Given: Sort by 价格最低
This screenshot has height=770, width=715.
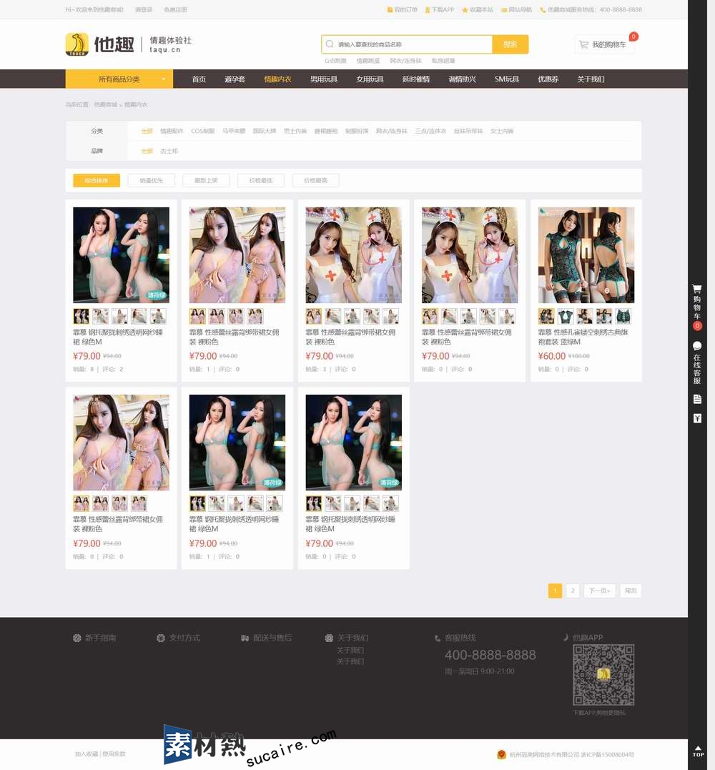Looking at the screenshot, I should pos(261,181).
